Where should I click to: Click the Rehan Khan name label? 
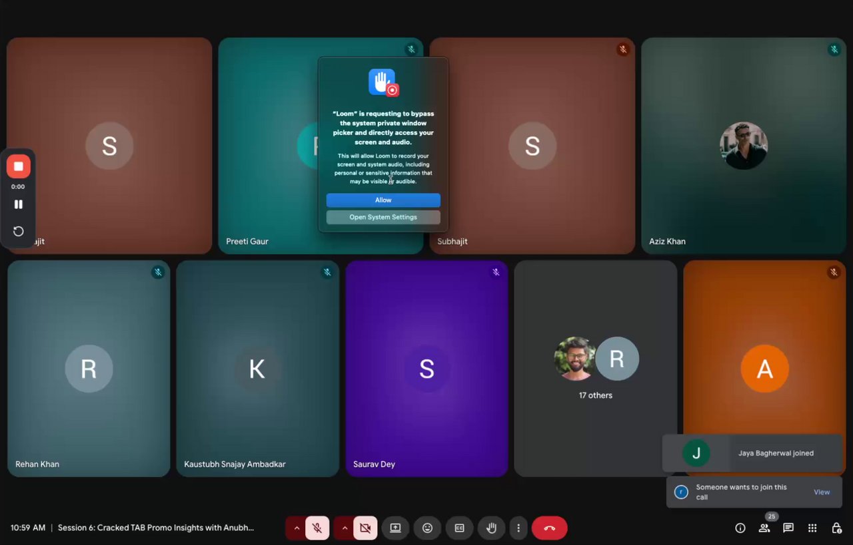[37, 464]
